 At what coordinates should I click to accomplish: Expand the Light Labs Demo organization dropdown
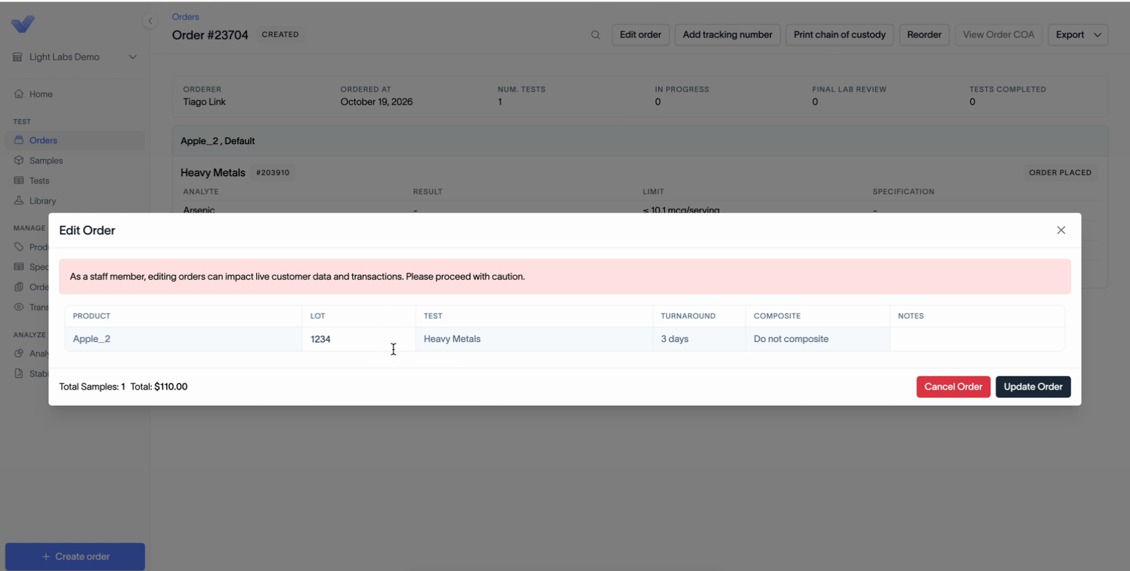pyautogui.click(x=75, y=57)
